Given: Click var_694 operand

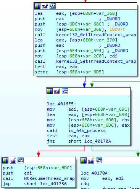Looking at the screenshot, I should point(92,51).
